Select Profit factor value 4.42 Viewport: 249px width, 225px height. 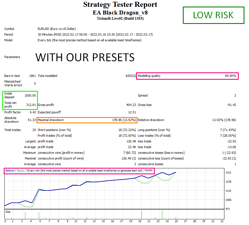[x=33, y=112]
